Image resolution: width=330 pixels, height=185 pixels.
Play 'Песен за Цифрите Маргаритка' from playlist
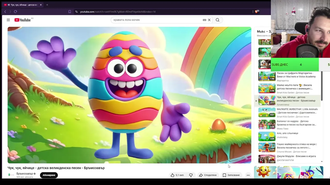point(296,75)
